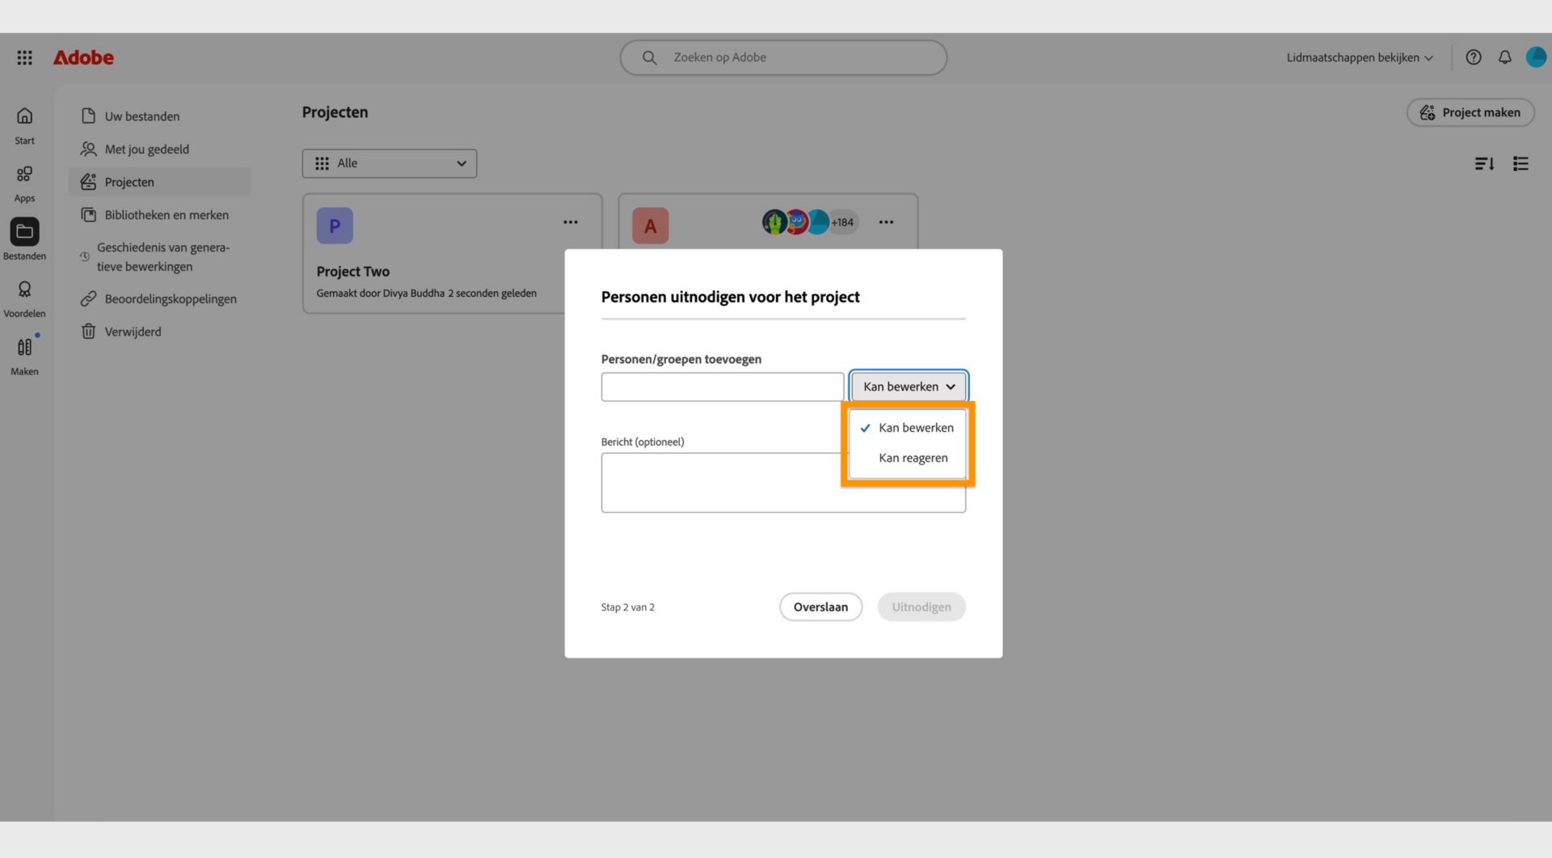Screen dimensions: 1552x858
Task: Click "Gemaakt door Divya Buddha" text
Action: point(381,294)
